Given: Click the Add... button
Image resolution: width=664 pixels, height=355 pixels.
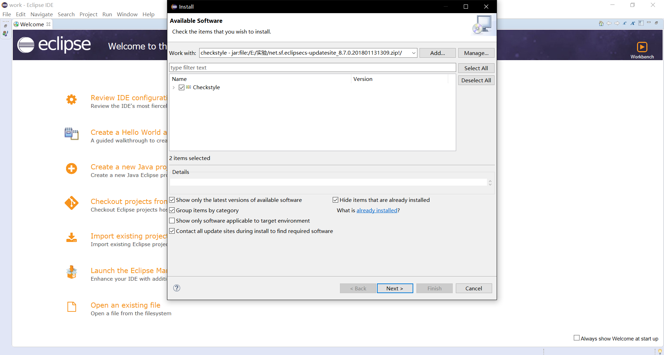Looking at the screenshot, I should [437, 53].
